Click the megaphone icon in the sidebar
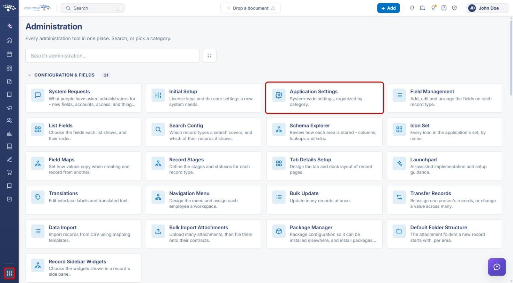513x283 pixels. pos(9,108)
